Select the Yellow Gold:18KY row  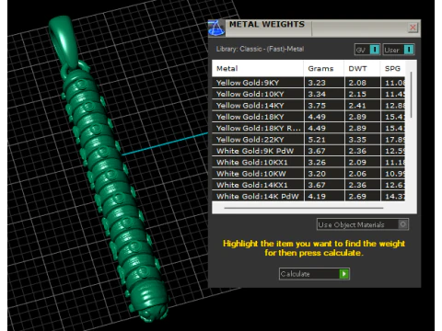click(x=308, y=117)
